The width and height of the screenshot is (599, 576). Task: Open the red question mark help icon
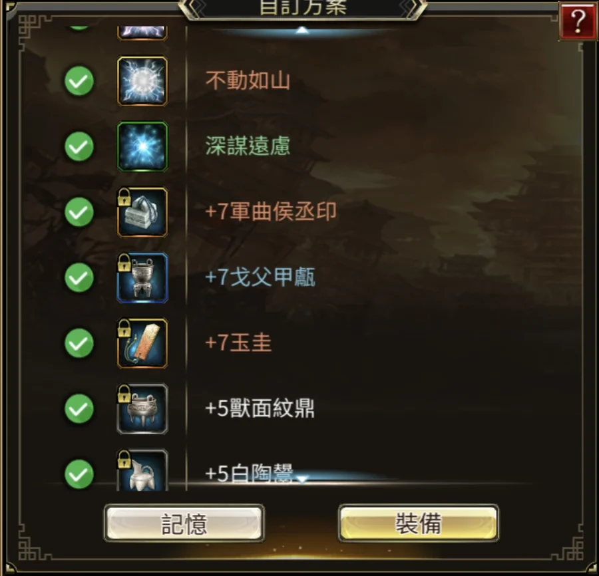(x=578, y=20)
